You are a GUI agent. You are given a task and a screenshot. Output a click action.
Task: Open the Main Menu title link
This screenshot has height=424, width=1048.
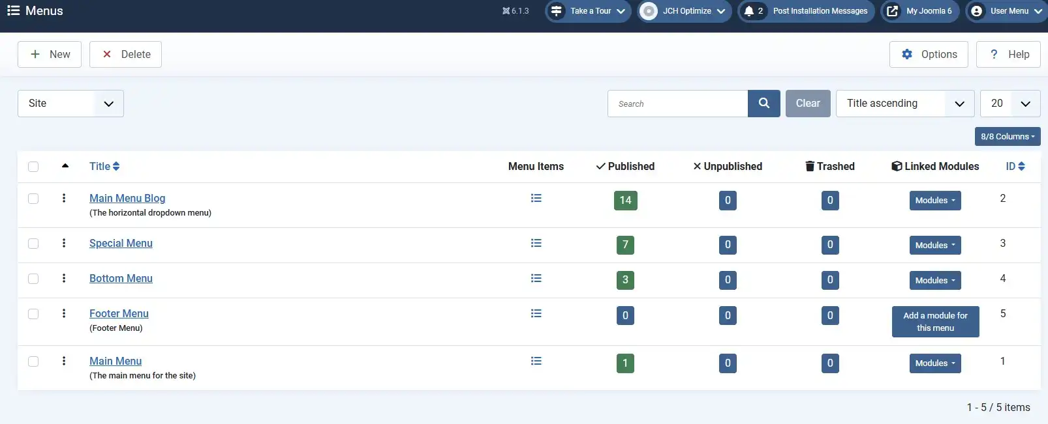[x=116, y=361]
